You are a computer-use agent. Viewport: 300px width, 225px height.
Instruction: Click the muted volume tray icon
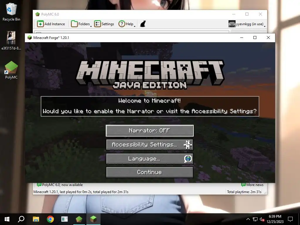pos(262,219)
